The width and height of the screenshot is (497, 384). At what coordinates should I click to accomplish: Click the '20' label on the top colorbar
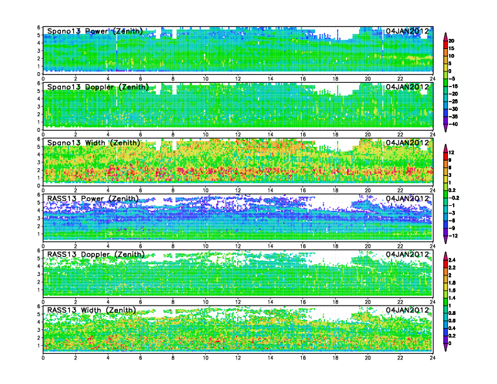pyautogui.click(x=451, y=41)
